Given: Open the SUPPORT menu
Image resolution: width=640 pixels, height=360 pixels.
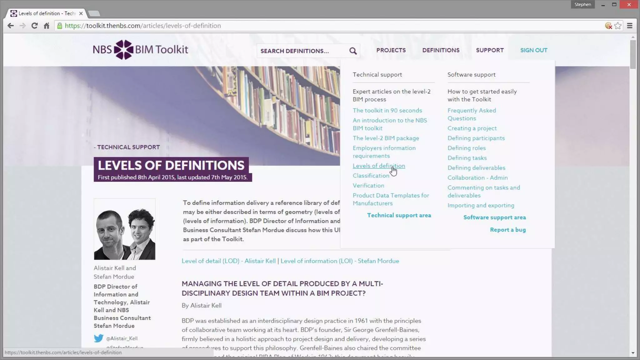Looking at the screenshot, I should (490, 50).
